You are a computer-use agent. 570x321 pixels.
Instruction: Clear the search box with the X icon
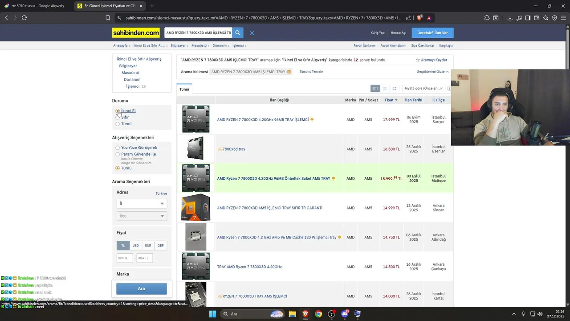pyautogui.click(x=252, y=33)
